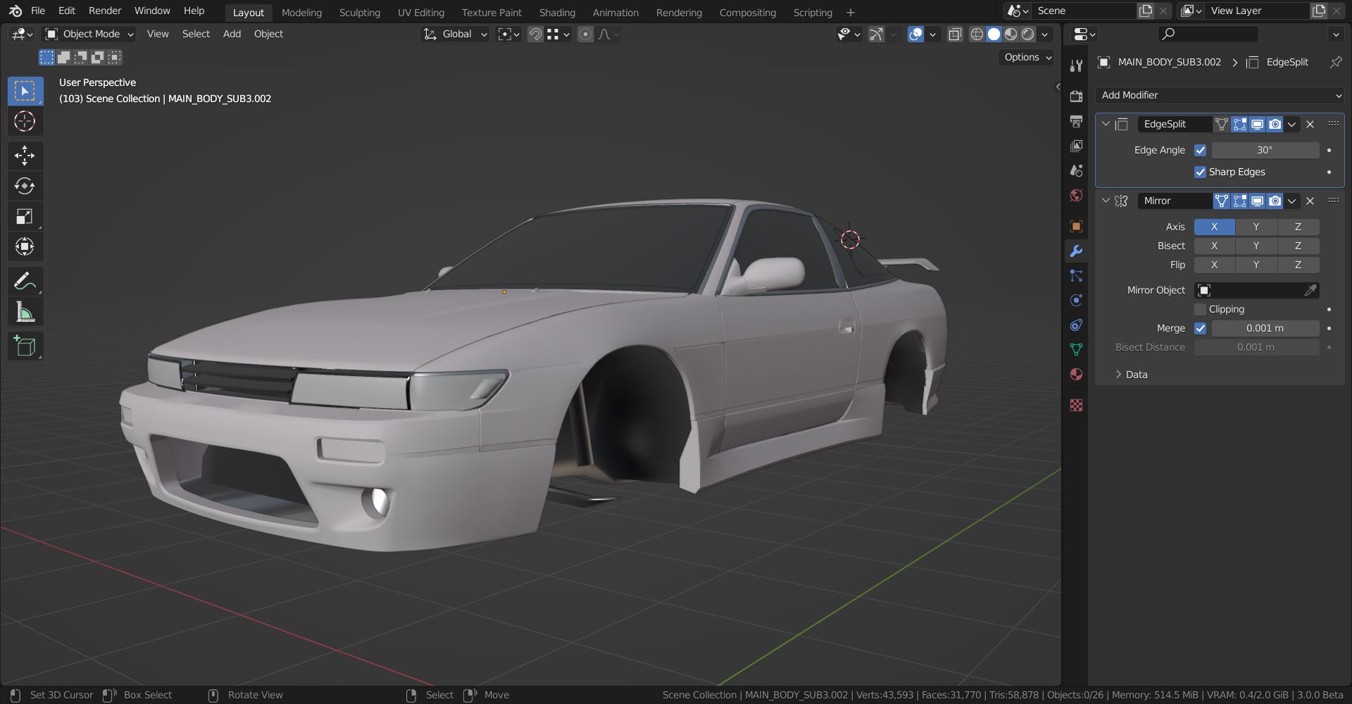The width and height of the screenshot is (1352, 704).
Task: Open the View Layer properties tab
Action: (x=1076, y=146)
